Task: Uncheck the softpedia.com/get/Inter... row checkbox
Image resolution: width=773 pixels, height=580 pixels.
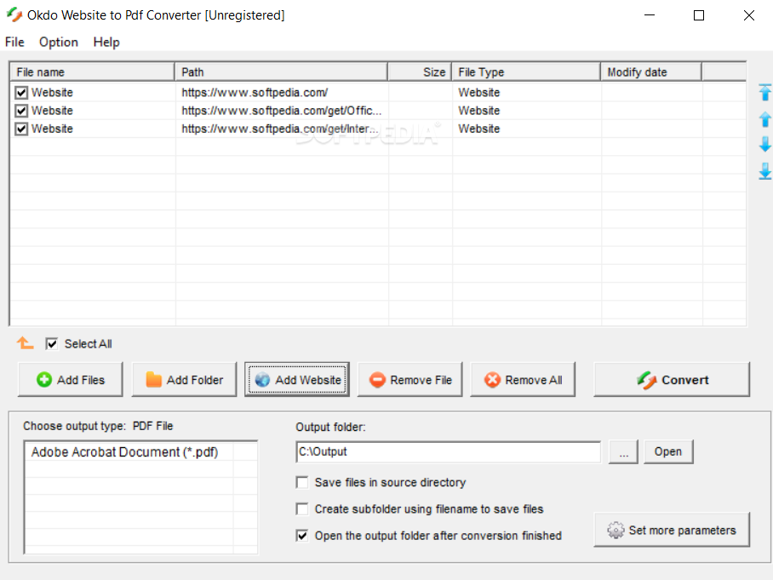Action: [x=21, y=129]
